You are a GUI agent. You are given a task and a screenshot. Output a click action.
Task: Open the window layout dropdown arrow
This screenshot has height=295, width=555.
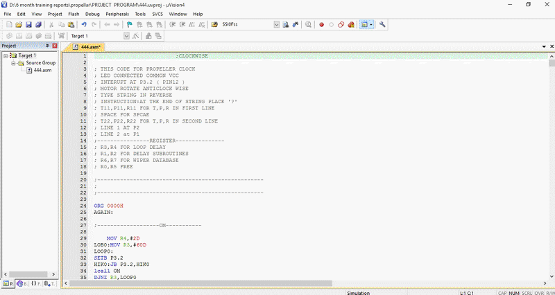point(370,25)
